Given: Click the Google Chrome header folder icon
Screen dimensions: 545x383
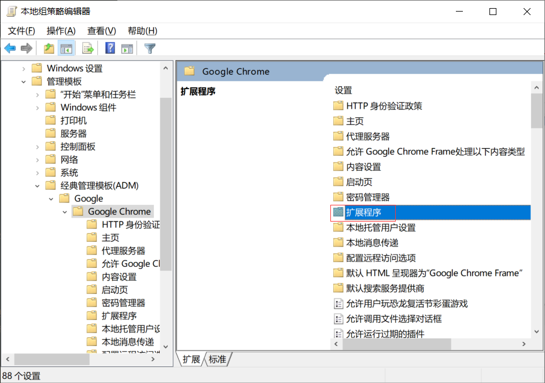Looking at the screenshot, I should 189,71.
